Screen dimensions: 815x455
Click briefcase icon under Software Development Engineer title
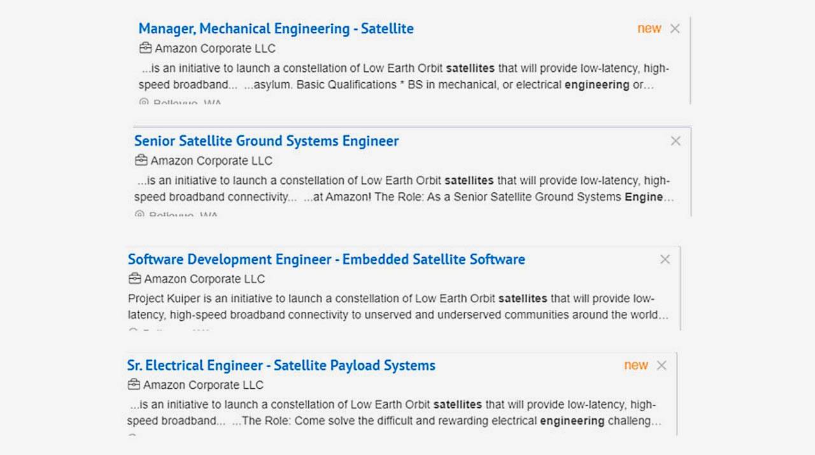pyautogui.click(x=134, y=279)
